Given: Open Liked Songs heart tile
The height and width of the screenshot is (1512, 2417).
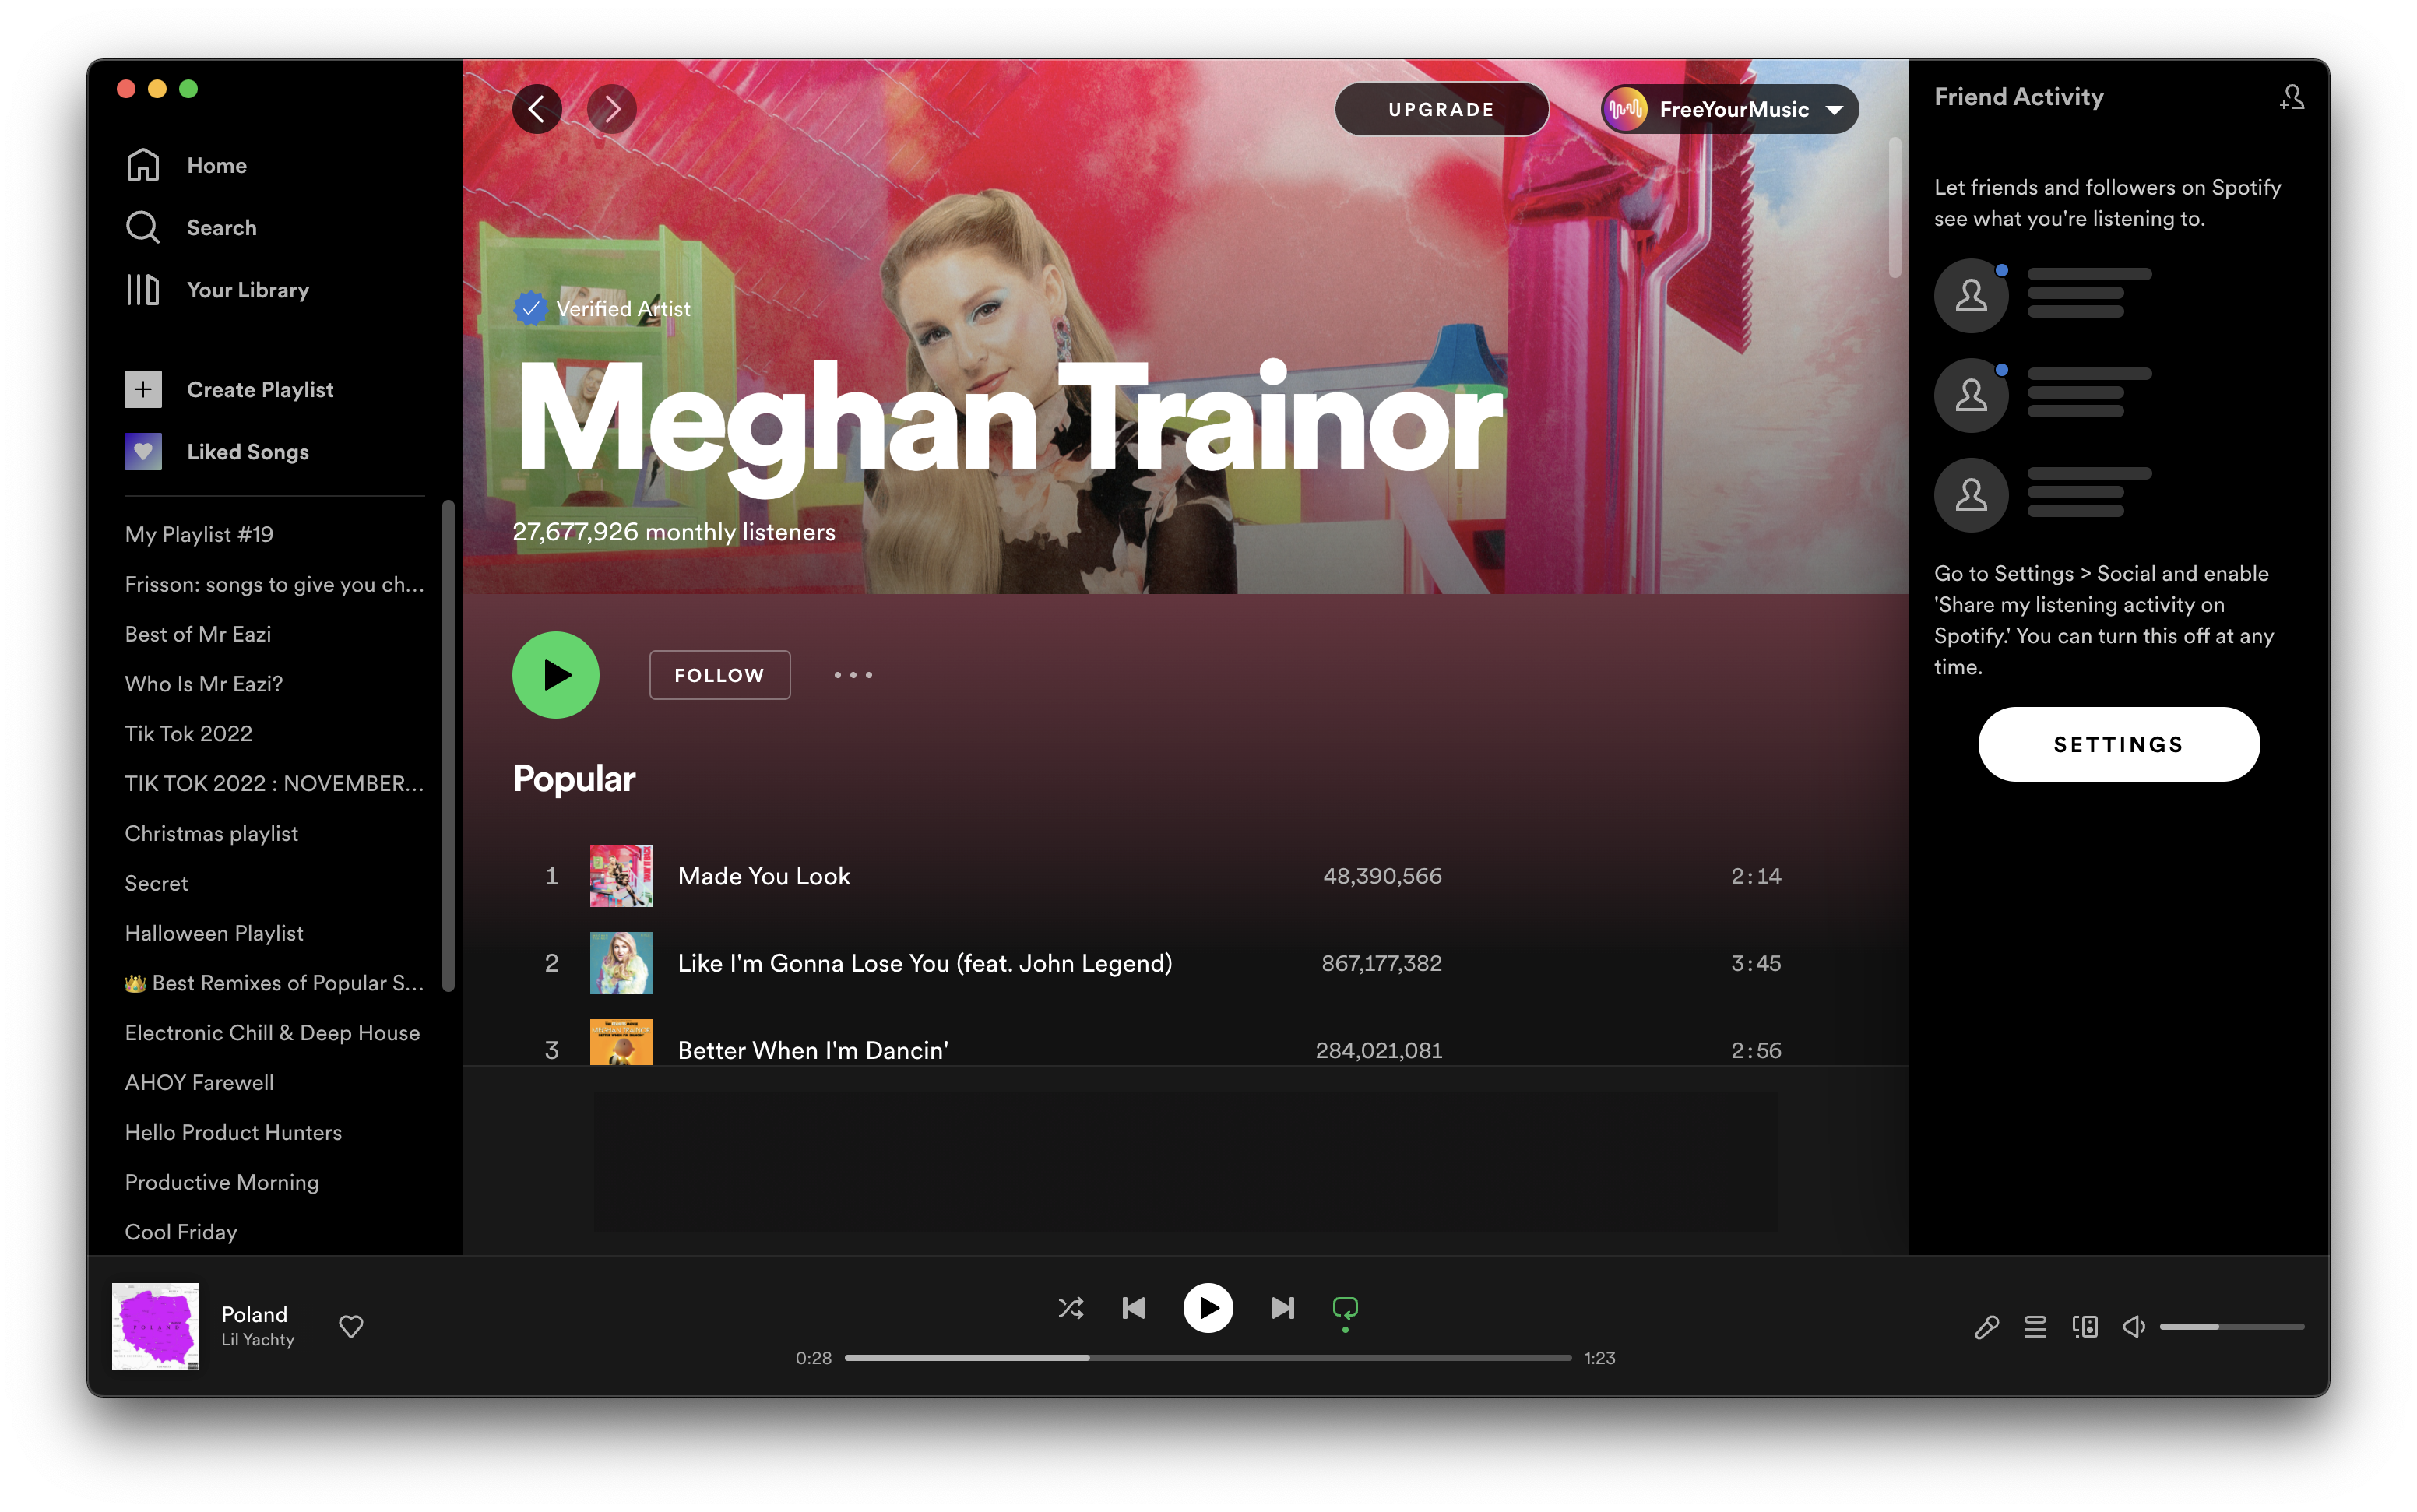Looking at the screenshot, I should [143, 452].
